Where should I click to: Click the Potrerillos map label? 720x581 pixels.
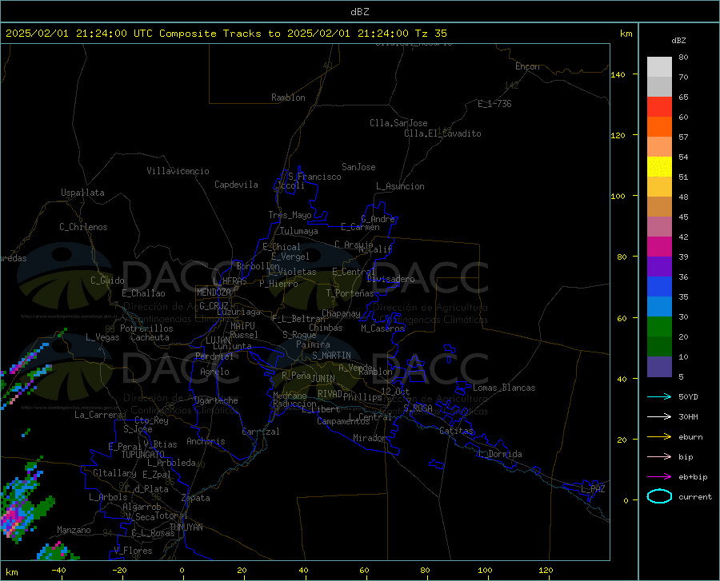pos(146,328)
